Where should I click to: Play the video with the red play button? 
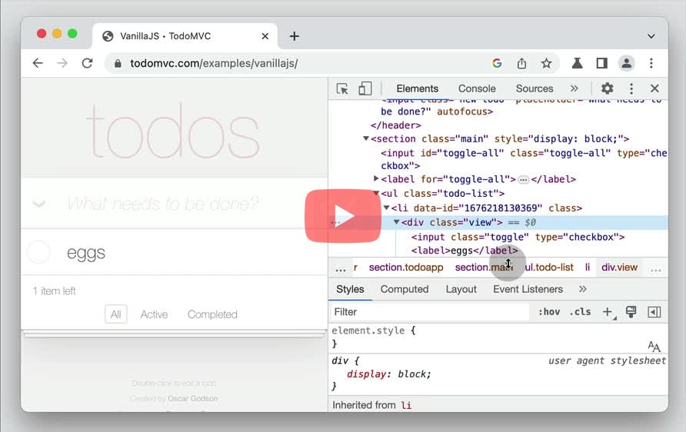[x=342, y=215]
